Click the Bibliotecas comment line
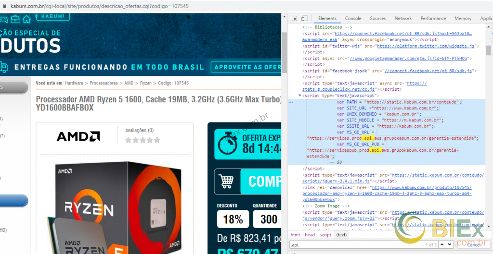 pyautogui.click(x=327, y=27)
